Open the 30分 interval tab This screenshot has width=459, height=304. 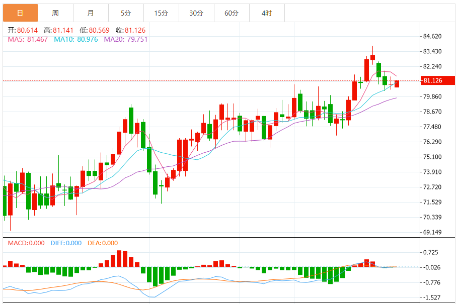point(196,13)
